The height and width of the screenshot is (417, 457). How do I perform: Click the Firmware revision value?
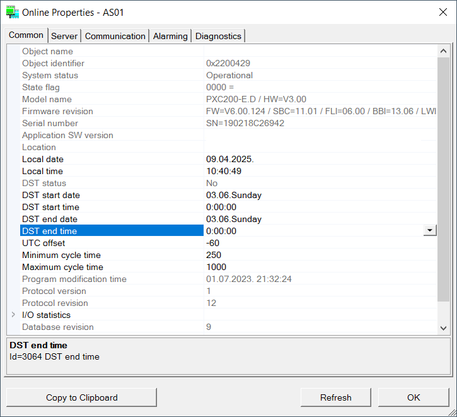click(x=321, y=111)
